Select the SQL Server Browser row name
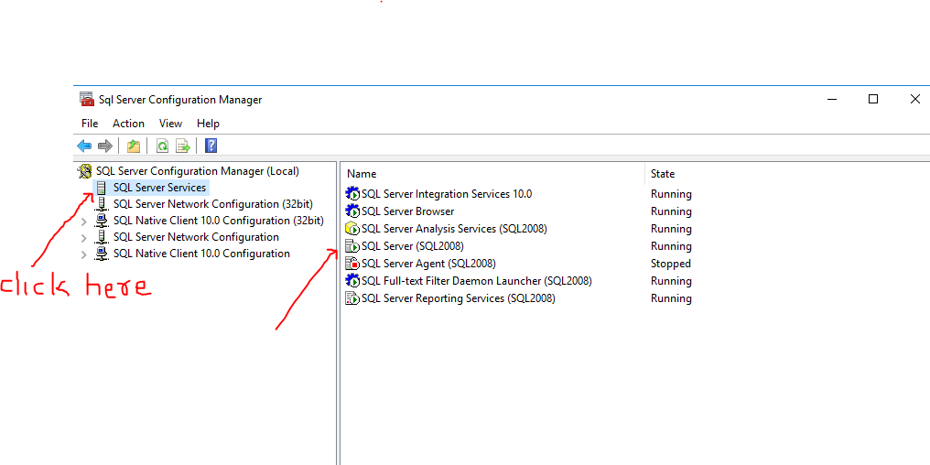Viewport: 930px width, 465px height. click(408, 211)
